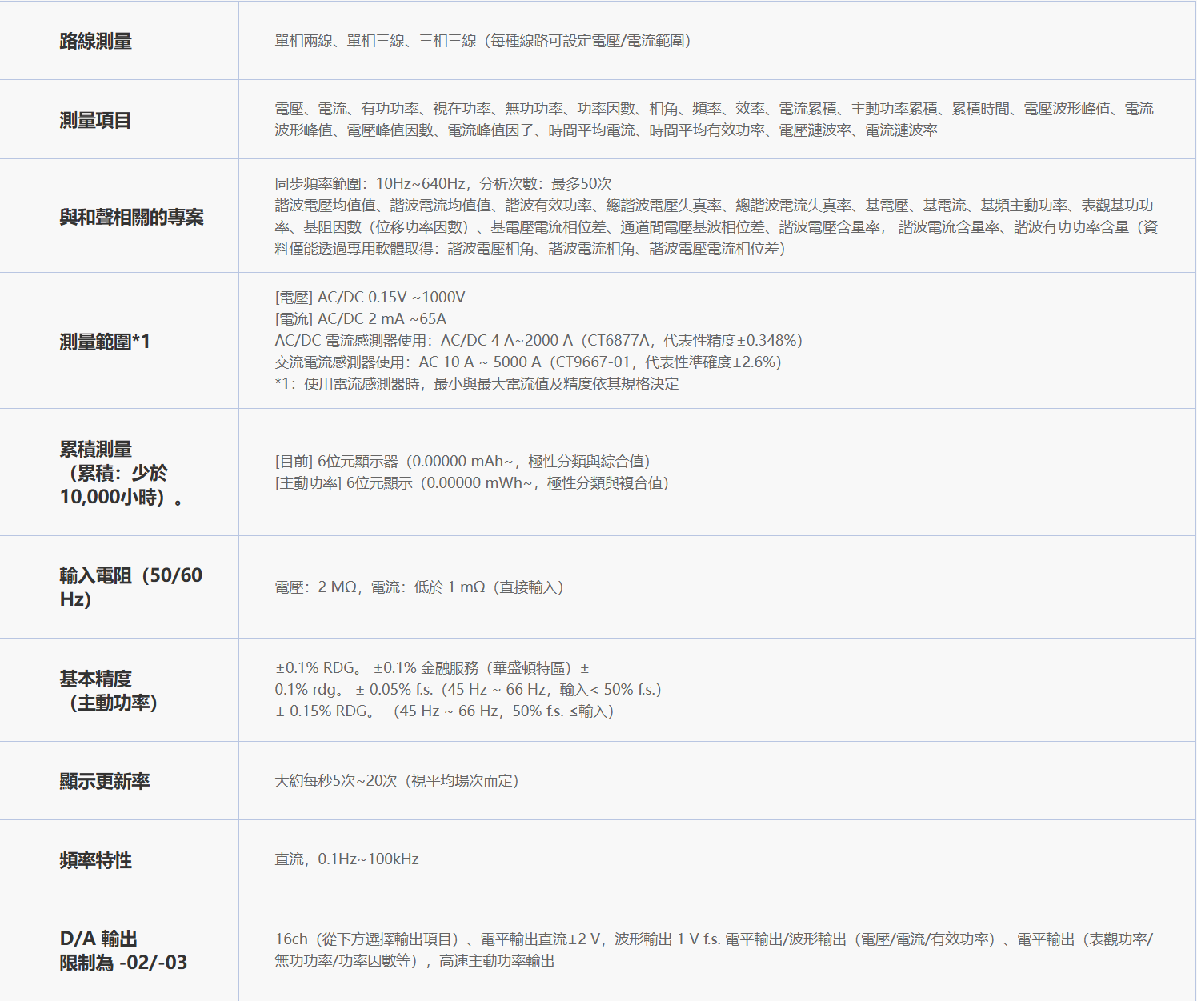Click the 同步頻率範圍 10Hz~640Hz line
This screenshot has height=1001, width=1197.
(443, 184)
